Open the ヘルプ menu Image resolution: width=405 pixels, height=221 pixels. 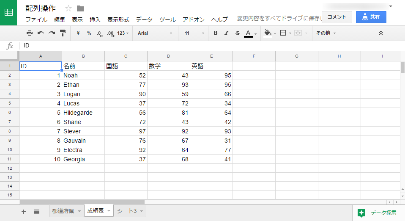219,19
